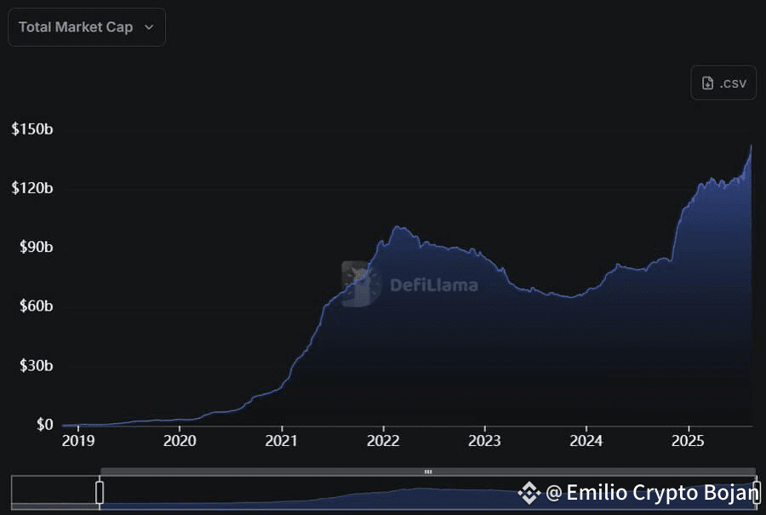
Task: Click the $90b y-axis label
Action: [x=36, y=247]
